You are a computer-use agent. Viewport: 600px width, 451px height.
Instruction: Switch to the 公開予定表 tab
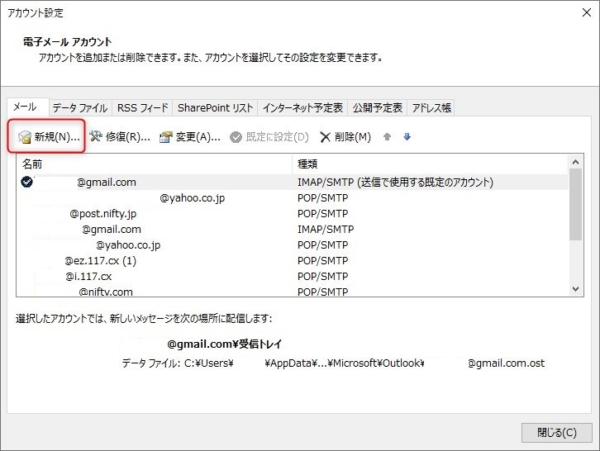[x=378, y=108]
